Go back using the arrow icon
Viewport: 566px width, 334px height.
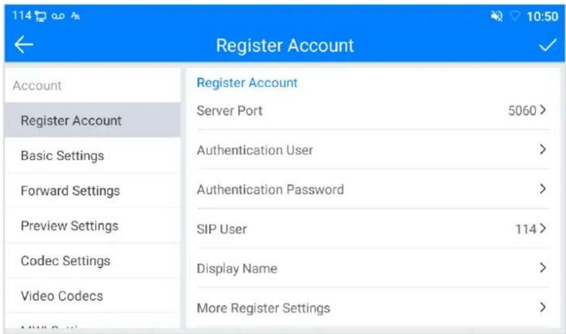pos(24,45)
